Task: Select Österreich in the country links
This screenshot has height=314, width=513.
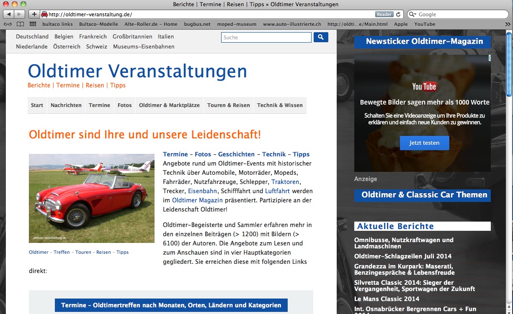Action: pyautogui.click(x=67, y=47)
